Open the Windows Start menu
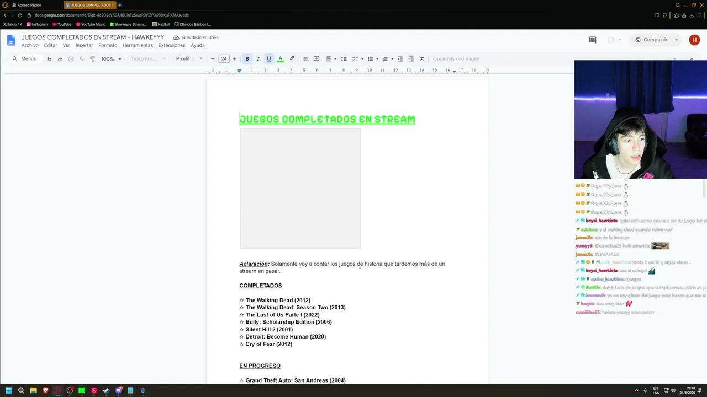 [x=9, y=390]
